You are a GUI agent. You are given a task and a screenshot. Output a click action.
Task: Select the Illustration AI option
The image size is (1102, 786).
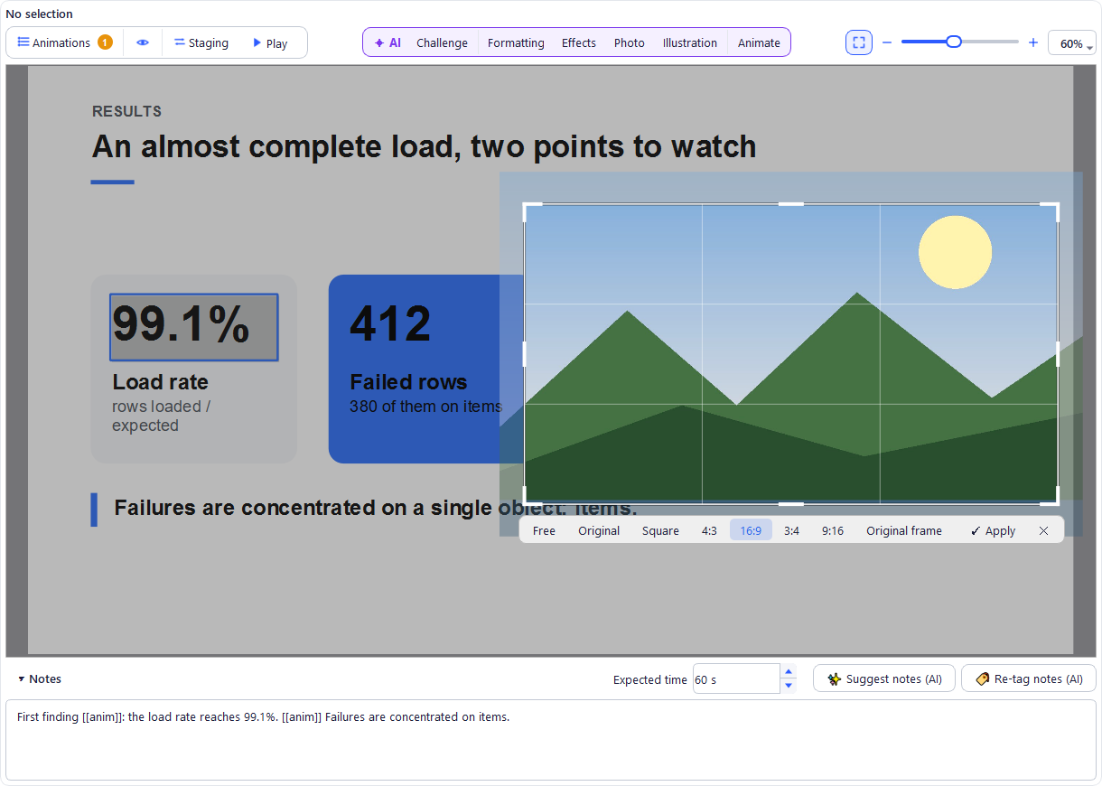click(x=690, y=42)
